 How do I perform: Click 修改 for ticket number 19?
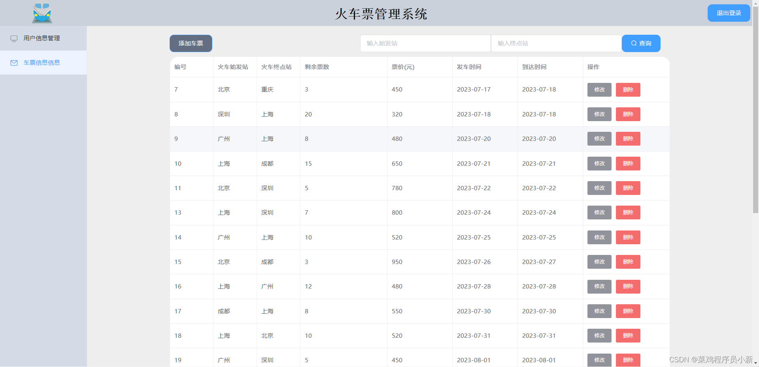599,360
